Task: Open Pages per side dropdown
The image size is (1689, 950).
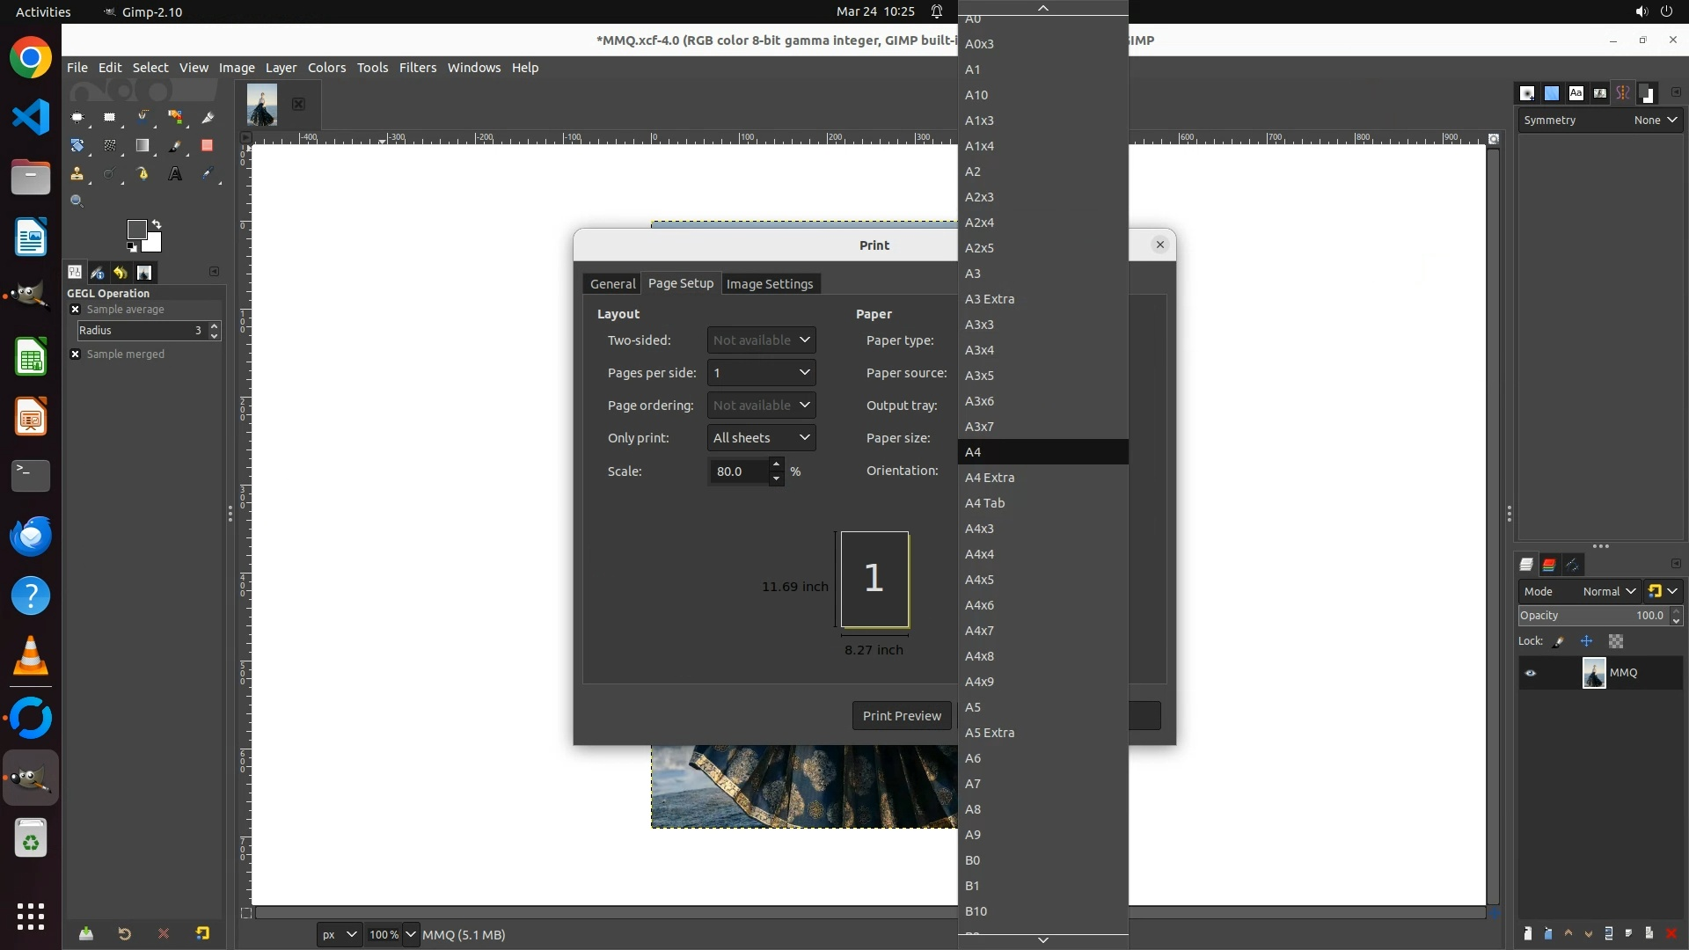Action: pyautogui.click(x=761, y=373)
